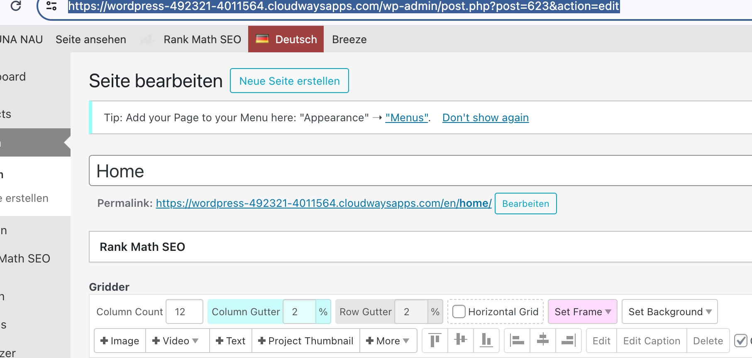Expand the Set Background dropdown

click(x=669, y=311)
